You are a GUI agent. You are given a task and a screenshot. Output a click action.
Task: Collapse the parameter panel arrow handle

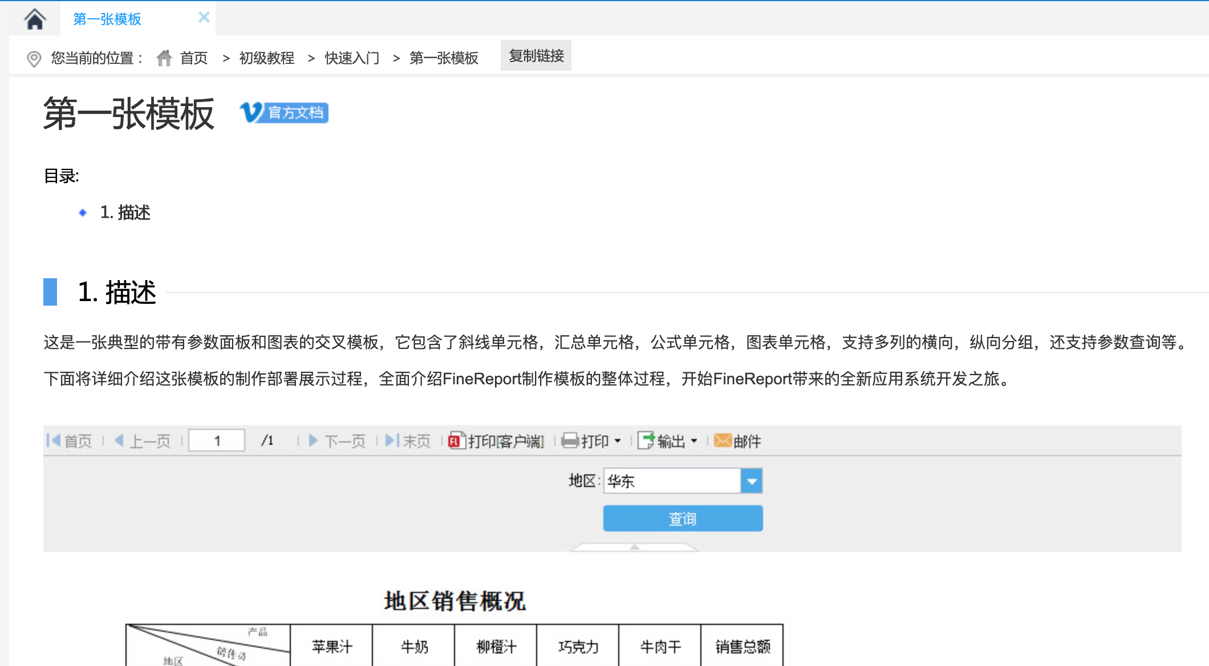point(634,547)
